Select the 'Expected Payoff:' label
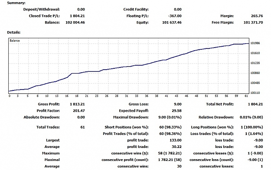 click(134, 111)
